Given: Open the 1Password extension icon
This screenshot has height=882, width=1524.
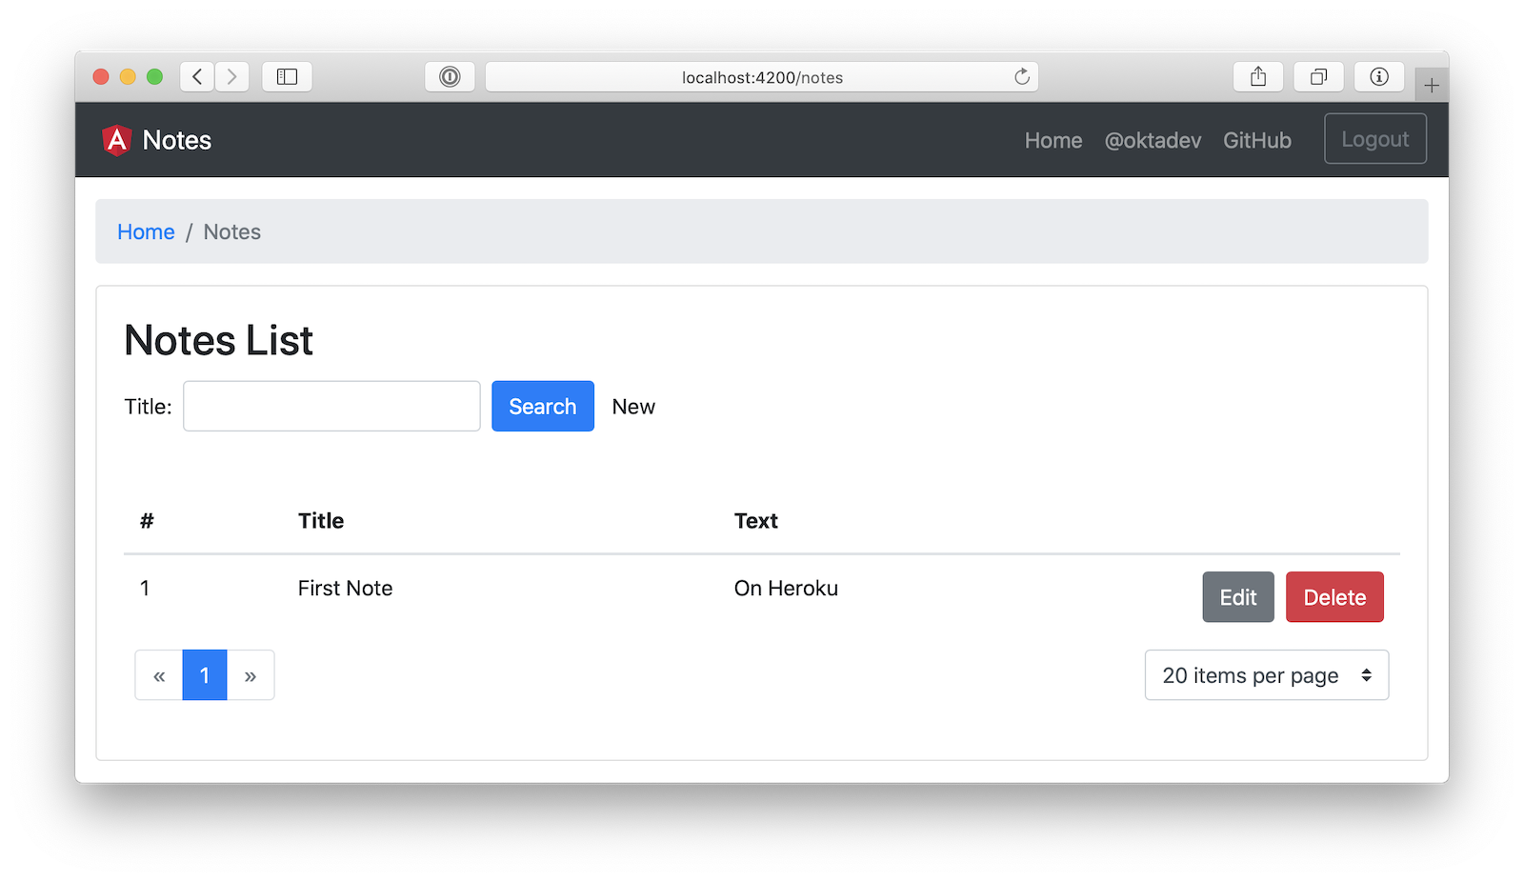Looking at the screenshot, I should pos(450,77).
